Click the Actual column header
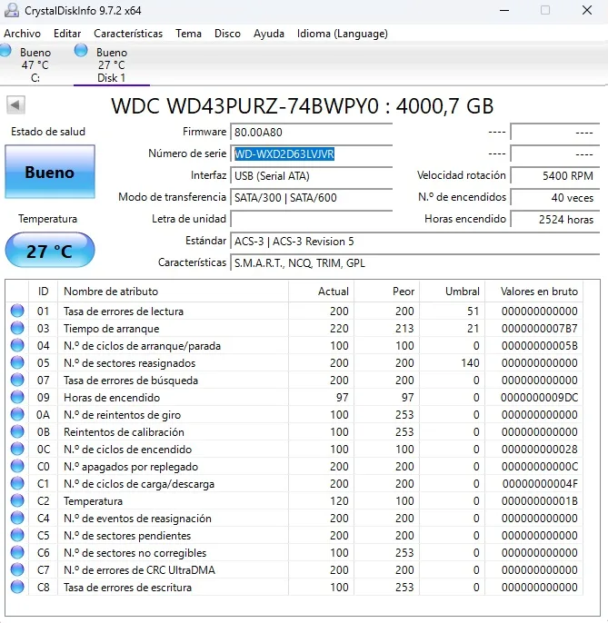Viewport: 608px width, 623px height. coord(322,292)
